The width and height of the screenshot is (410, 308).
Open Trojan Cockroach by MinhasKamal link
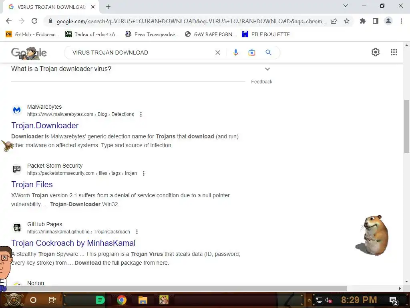click(73, 243)
